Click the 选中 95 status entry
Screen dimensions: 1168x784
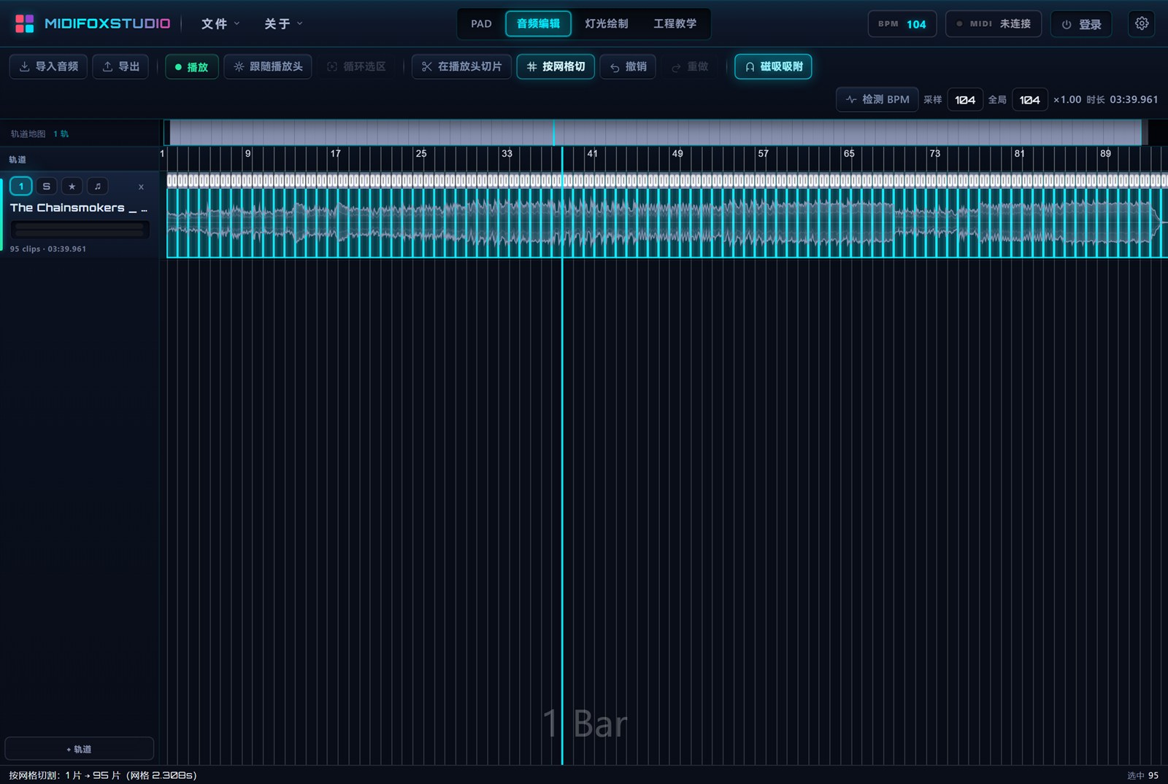pyautogui.click(x=1142, y=775)
